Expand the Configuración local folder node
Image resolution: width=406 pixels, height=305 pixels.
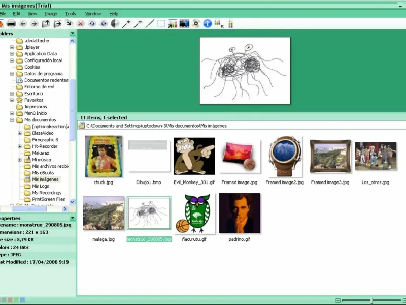(12, 60)
